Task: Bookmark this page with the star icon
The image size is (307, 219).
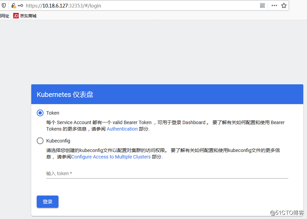Action: click(284, 5)
